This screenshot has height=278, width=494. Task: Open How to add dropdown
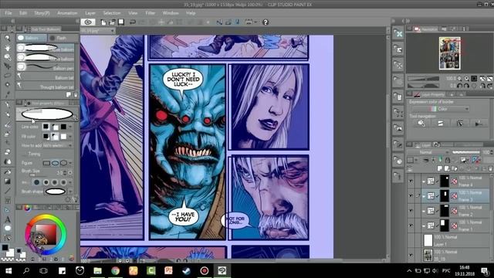pyautogui.click(x=57, y=145)
